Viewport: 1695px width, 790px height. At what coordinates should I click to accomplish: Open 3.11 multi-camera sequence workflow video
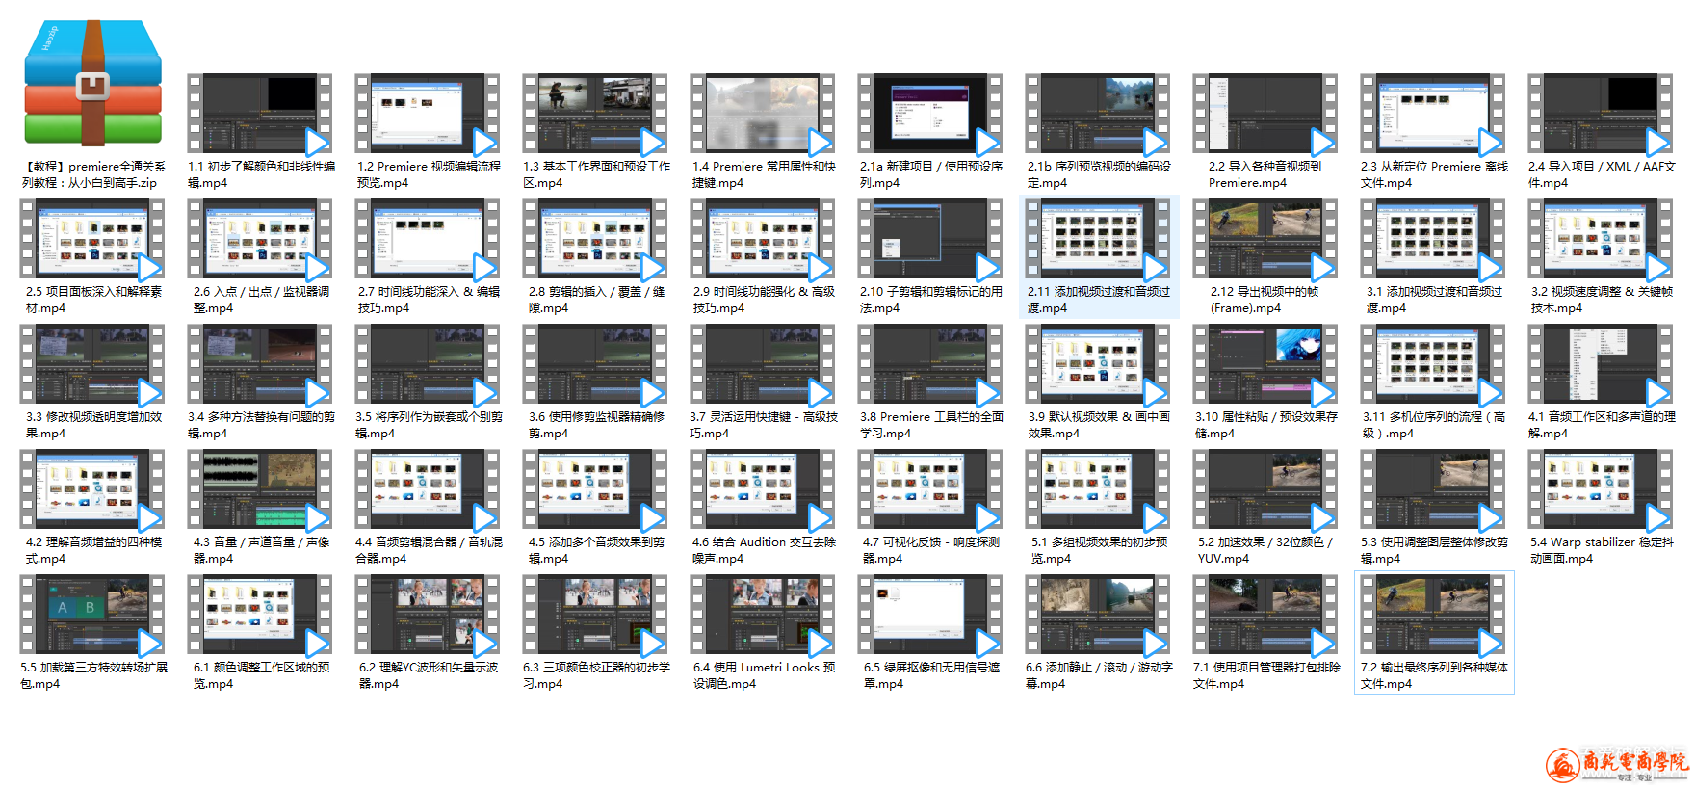tap(1433, 364)
